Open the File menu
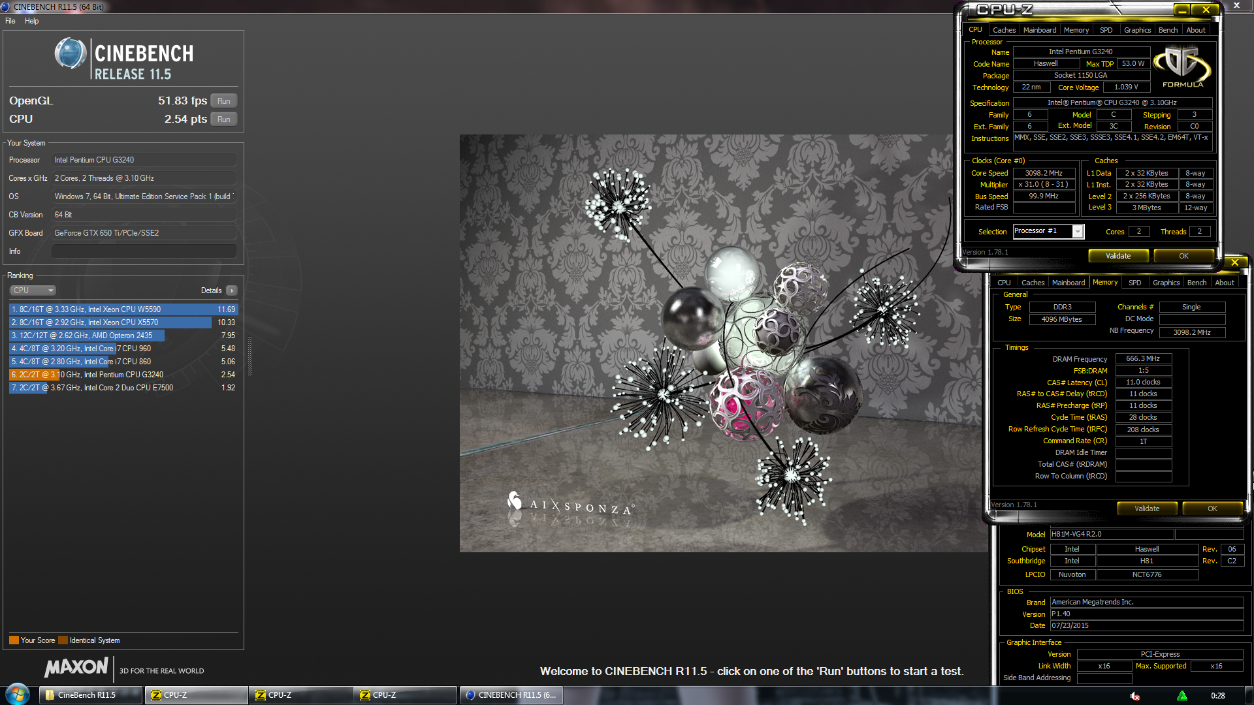 coord(10,21)
